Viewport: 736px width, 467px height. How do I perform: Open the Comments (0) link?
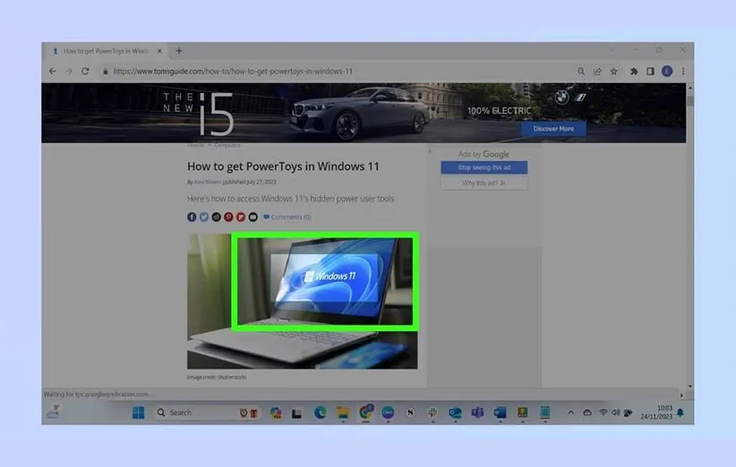(290, 217)
